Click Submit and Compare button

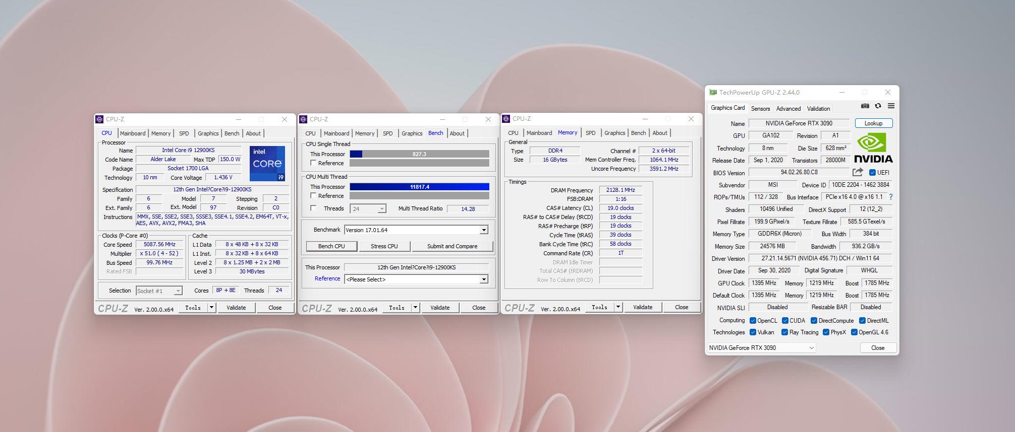[x=452, y=246]
